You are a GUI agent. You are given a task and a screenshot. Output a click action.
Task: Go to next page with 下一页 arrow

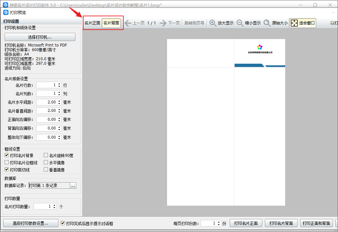[163, 23]
